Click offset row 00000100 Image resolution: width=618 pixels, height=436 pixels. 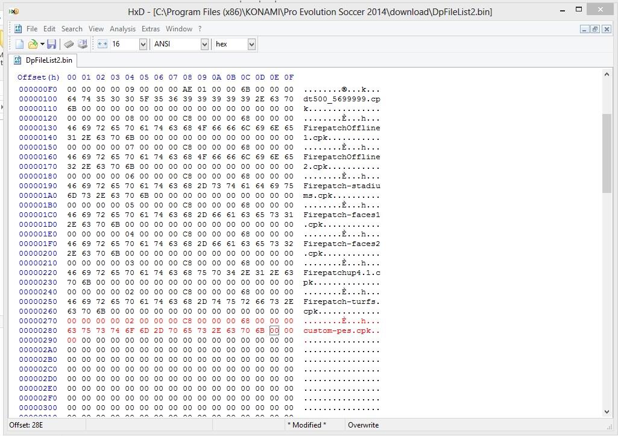tap(38, 99)
